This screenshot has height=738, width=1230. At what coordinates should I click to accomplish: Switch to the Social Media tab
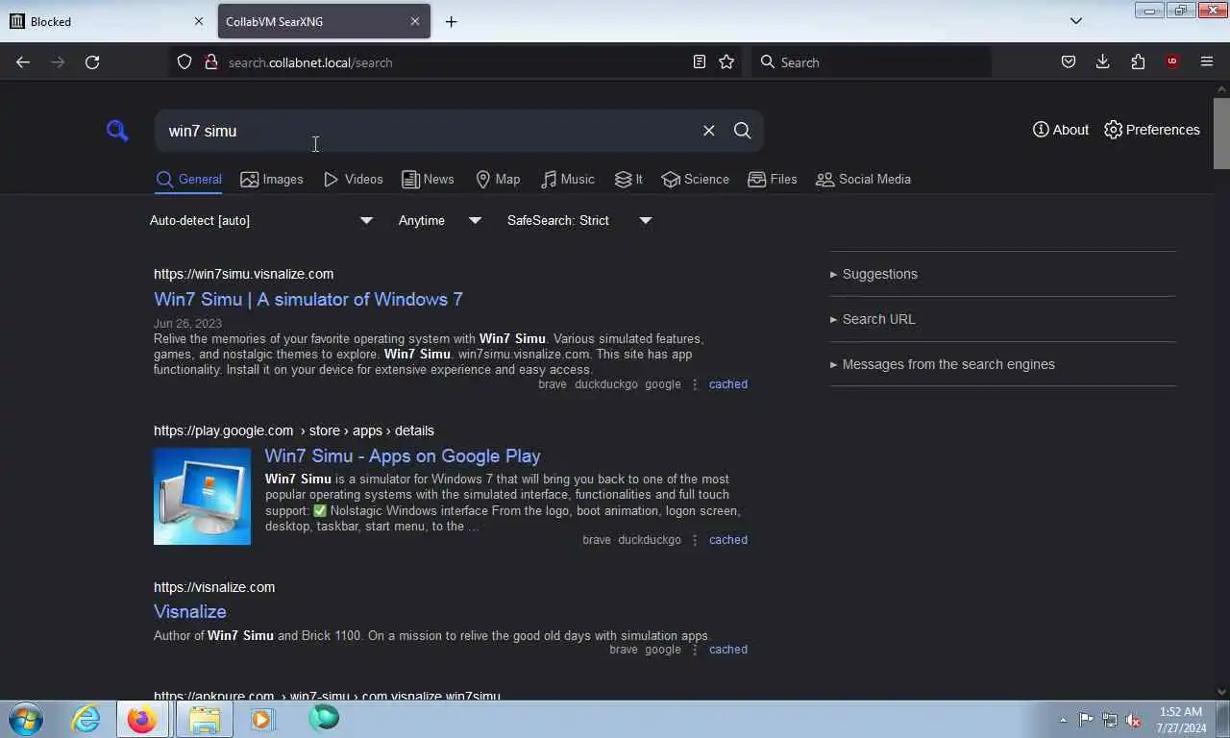coord(864,180)
